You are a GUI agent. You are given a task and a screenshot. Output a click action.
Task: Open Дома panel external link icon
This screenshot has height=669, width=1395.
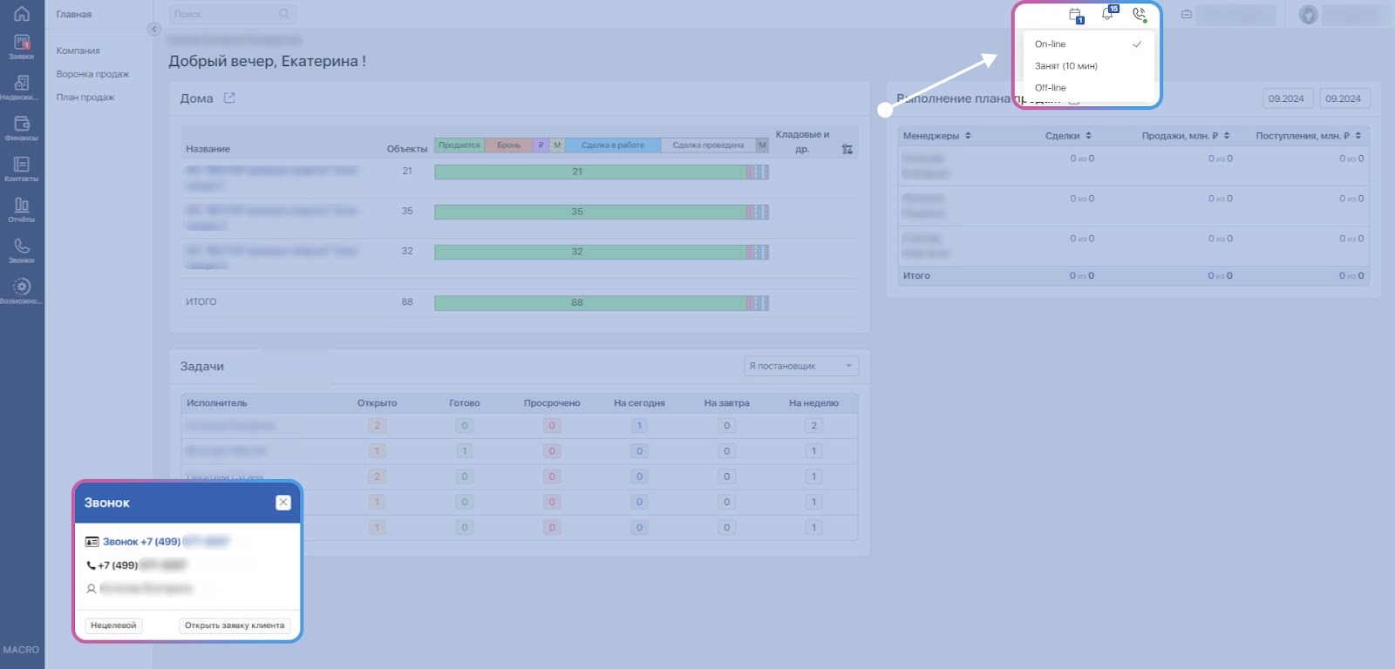click(229, 98)
